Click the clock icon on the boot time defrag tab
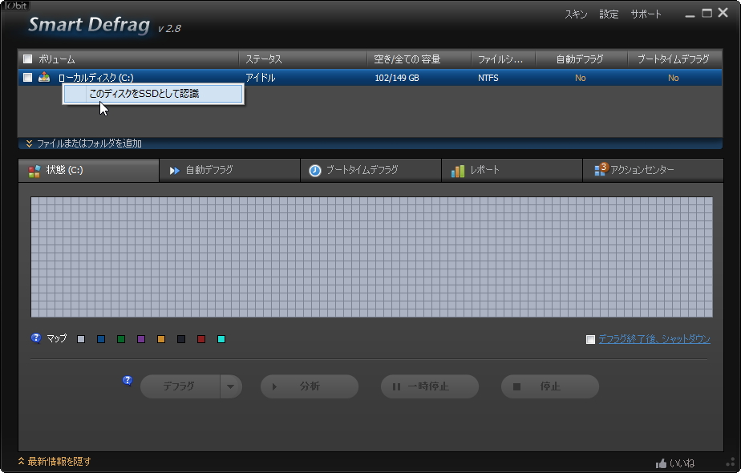Viewport: 741px width, 473px height. 314,171
